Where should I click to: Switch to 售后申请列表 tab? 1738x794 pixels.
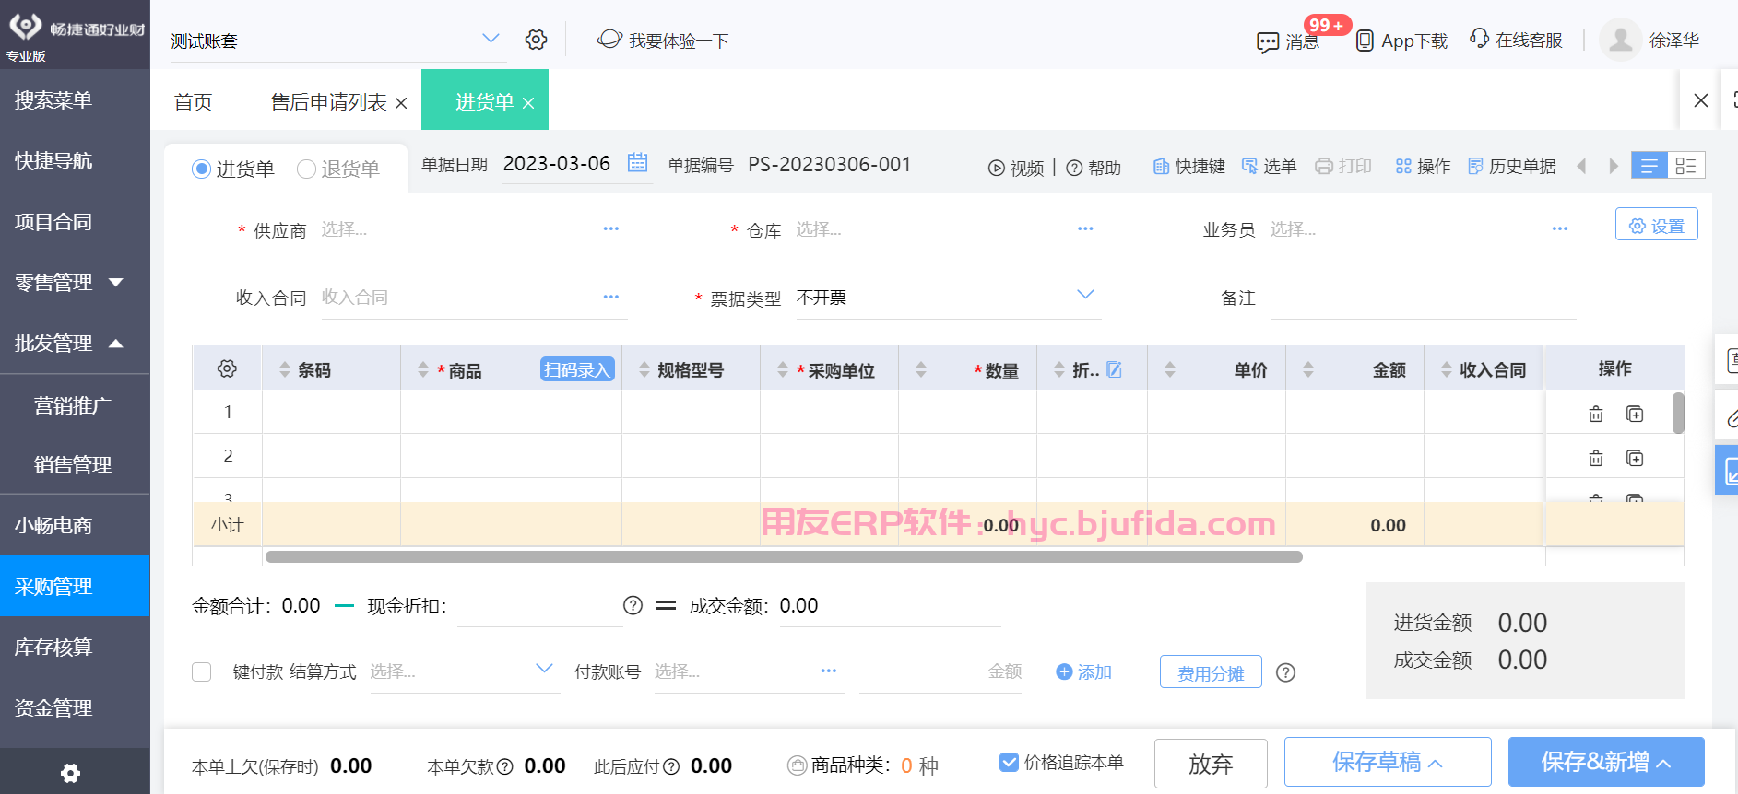(328, 102)
